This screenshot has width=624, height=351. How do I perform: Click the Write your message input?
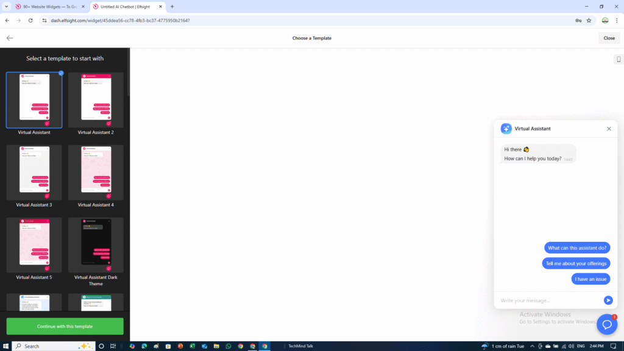(x=548, y=300)
